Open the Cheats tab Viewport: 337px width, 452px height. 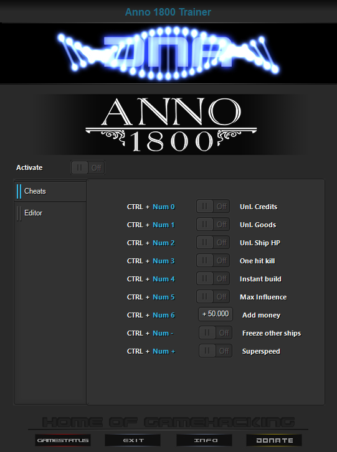[x=50, y=191]
